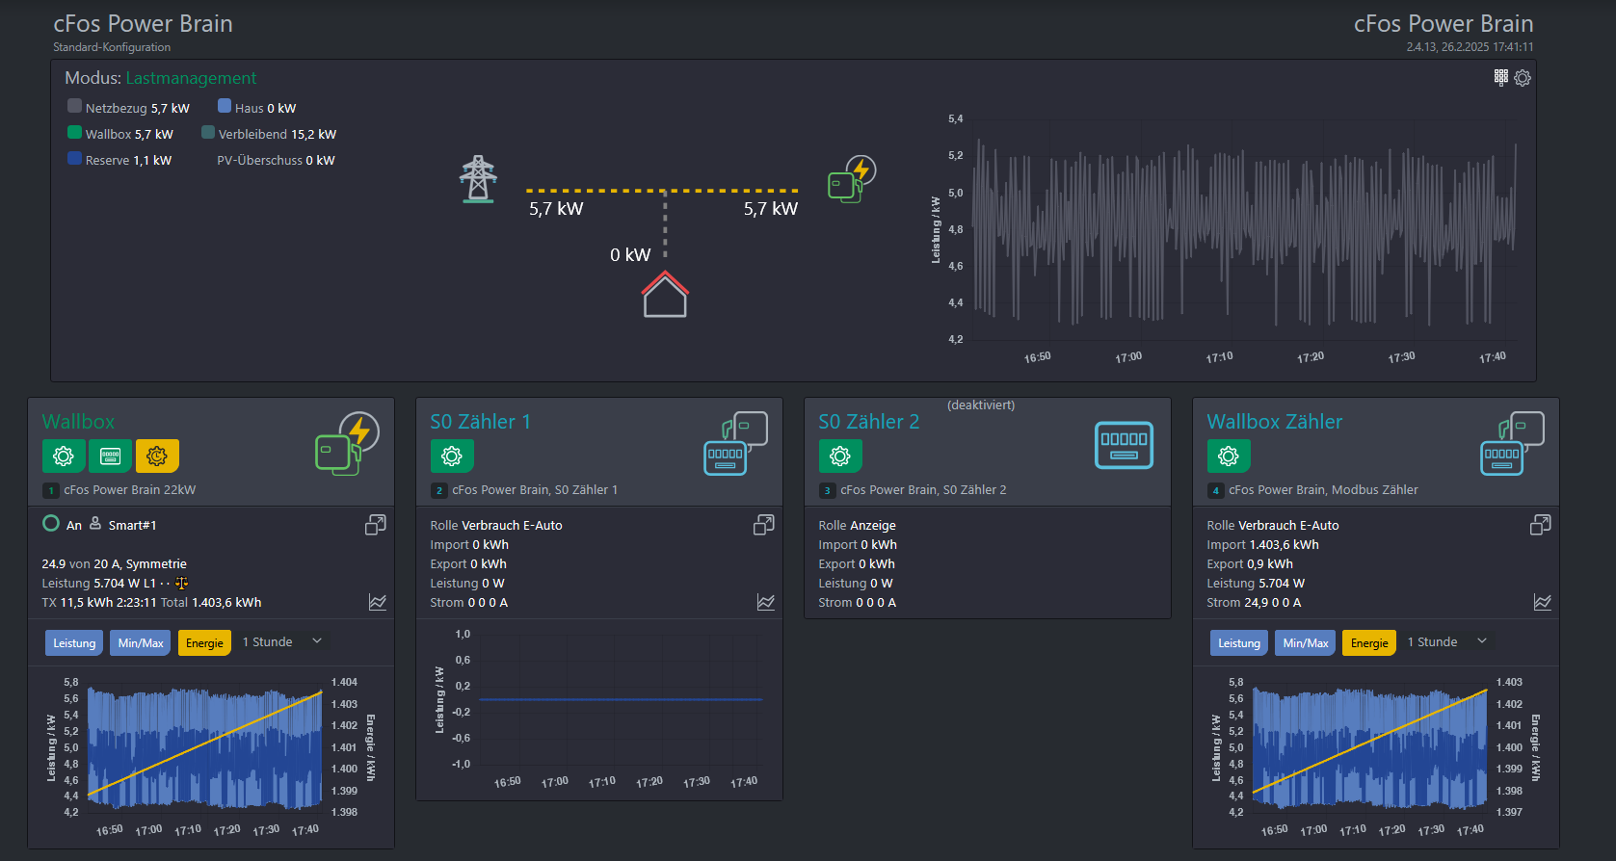Click the S0 Zähler 2 title
1616x861 pixels.
(868, 422)
